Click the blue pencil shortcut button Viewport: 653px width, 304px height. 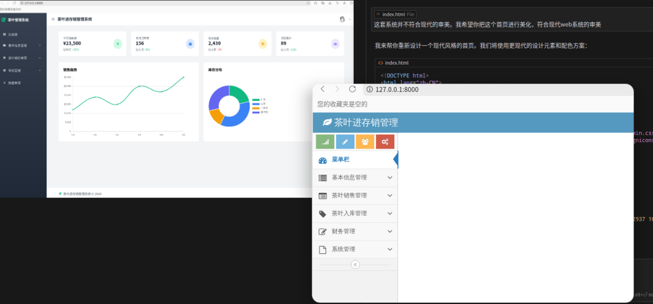point(345,141)
